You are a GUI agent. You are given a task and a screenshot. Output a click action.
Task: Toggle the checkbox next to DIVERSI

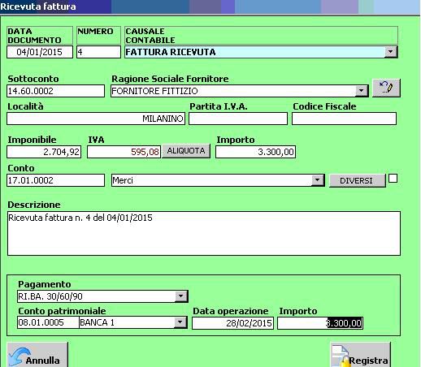tap(393, 179)
